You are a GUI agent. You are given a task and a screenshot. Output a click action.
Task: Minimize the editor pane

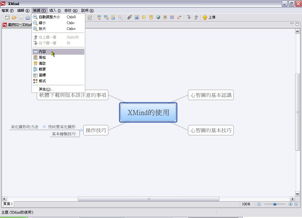tap(292, 24)
